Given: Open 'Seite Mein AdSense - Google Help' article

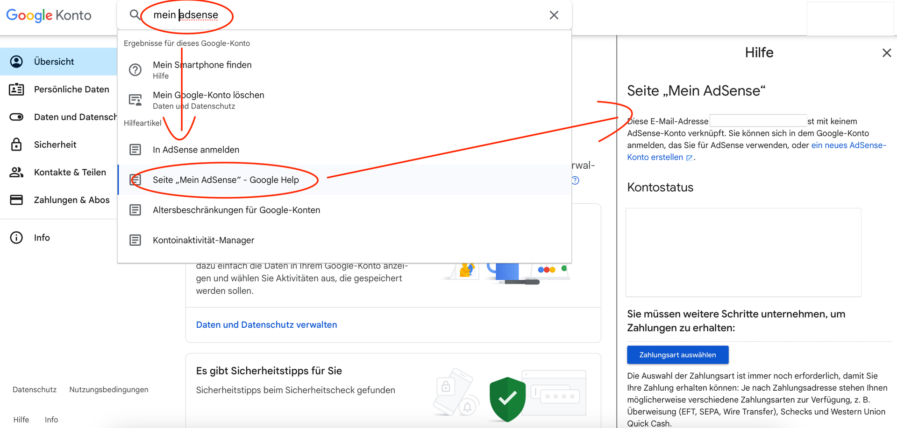Looking at the screenshot, I should pyautogui.click(x=226, y=180).
